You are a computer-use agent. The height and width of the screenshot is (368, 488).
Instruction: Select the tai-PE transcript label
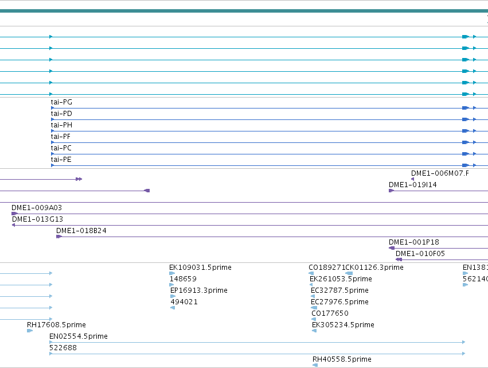click(61, 160)
